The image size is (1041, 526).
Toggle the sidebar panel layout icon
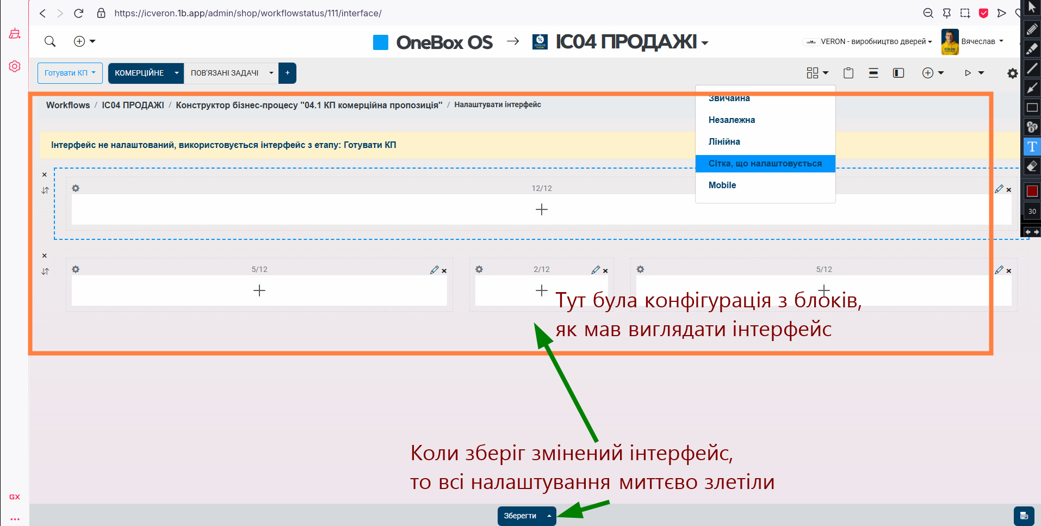[x=899, y=73]
